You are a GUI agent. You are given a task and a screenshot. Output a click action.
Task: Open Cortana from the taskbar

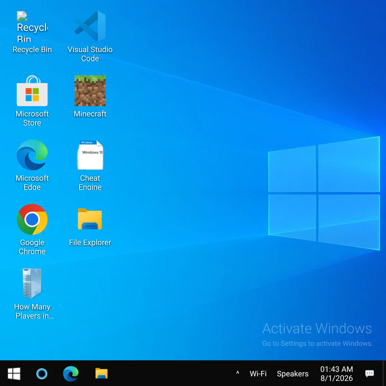(42, 373)
